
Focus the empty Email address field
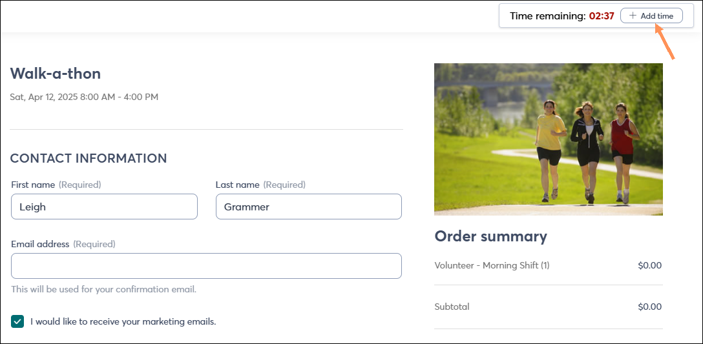point(206,266)
